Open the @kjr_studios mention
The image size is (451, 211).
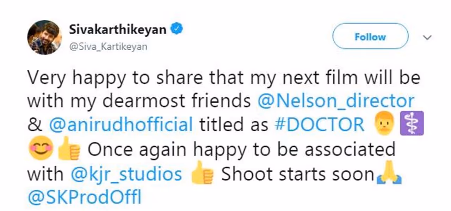[126, 174]
